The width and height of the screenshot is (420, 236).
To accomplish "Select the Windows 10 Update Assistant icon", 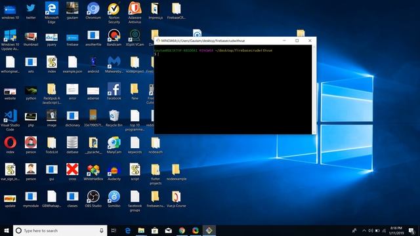I will pyautogui.click(x=10, y=39).
